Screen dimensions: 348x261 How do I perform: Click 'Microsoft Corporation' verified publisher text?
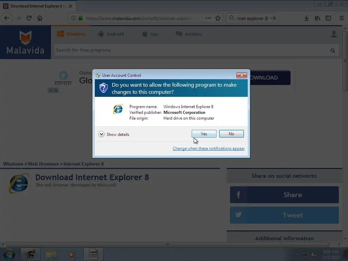[184, 112]
